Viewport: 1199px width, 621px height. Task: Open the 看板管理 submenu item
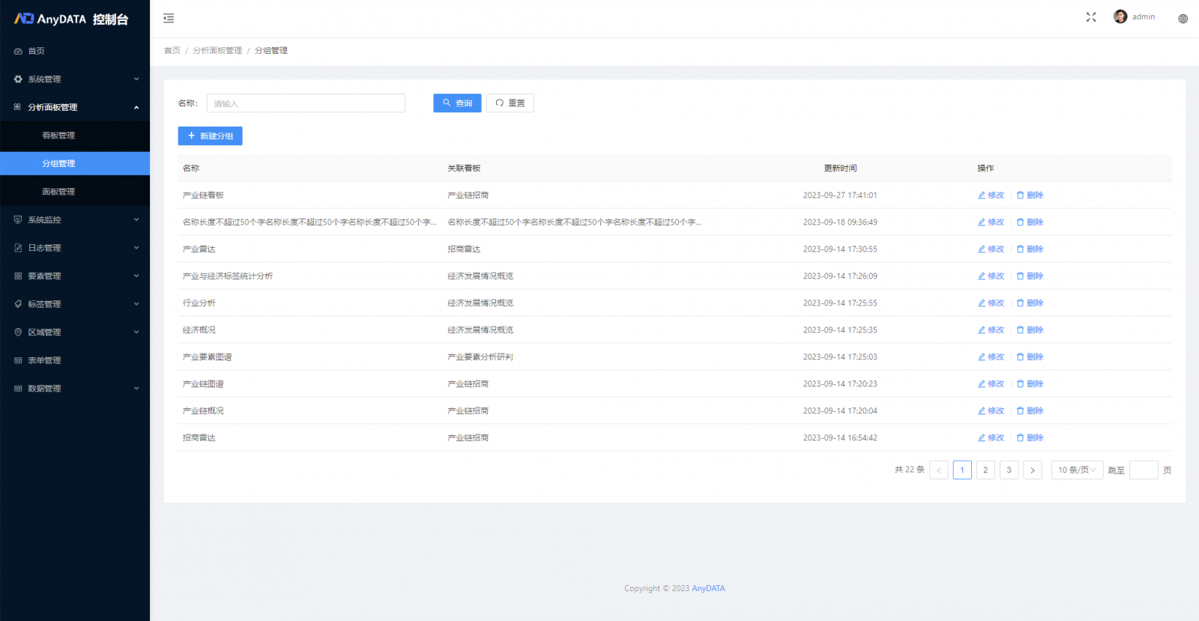75,136
